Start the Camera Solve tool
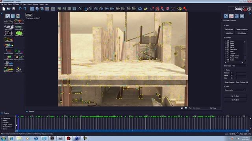Viewport: 252px width, 141px height. [x=9, y=46]
